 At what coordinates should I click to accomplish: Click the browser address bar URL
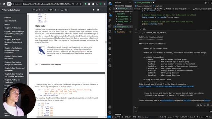coord(47,4)
